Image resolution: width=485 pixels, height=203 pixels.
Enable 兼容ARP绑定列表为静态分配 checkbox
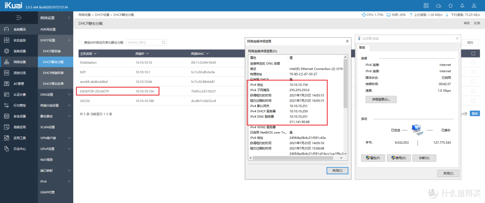tap(80, 42)
